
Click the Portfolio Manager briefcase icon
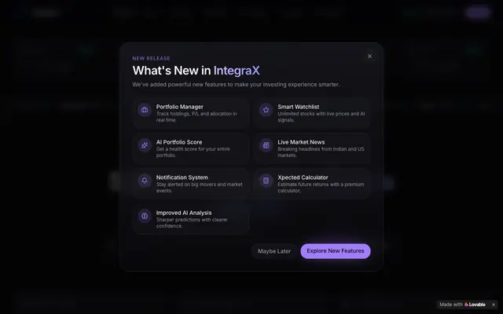click(x=145, y=110)
